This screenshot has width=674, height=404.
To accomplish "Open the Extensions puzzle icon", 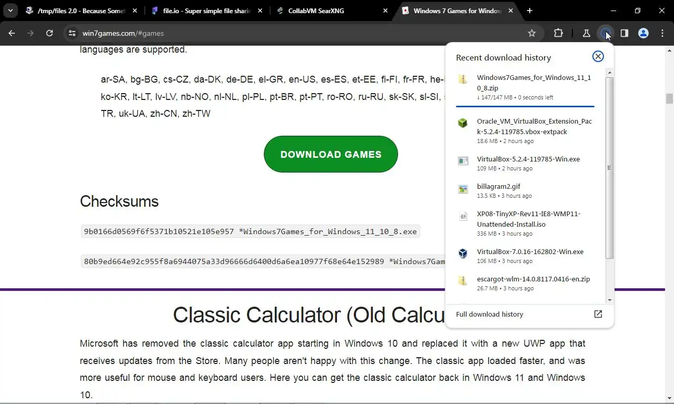I will click(x=558, y=33).
